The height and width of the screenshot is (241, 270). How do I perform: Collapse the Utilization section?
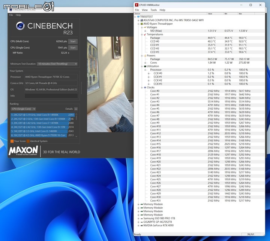pos(142,66)
